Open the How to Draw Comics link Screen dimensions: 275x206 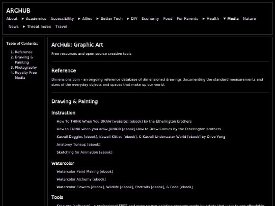154,129
